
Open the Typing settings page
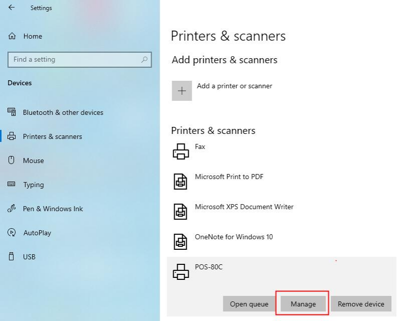click(x=33, y=185)
